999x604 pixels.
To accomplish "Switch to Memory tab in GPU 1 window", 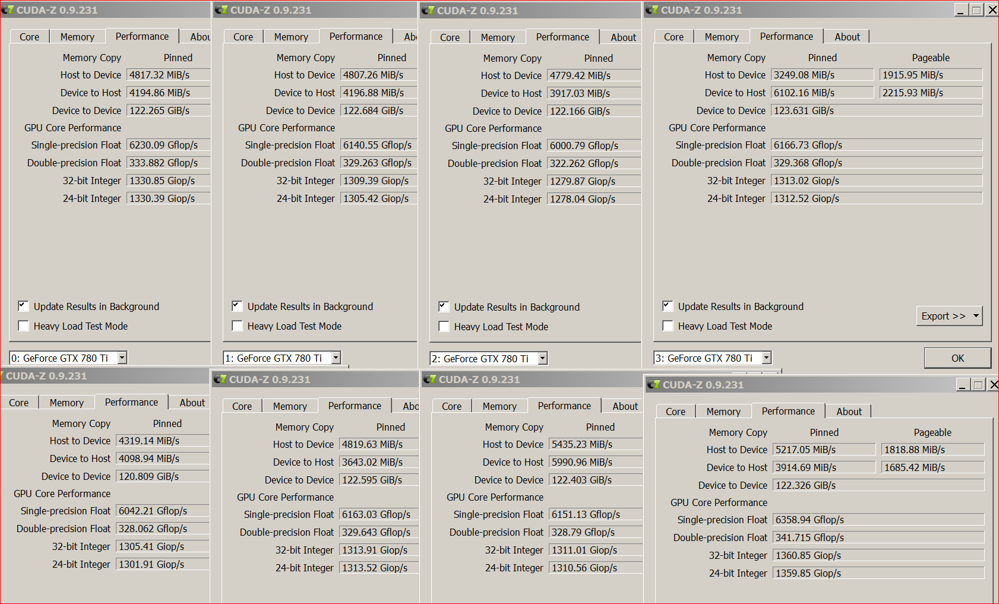I will click(291, 37).
